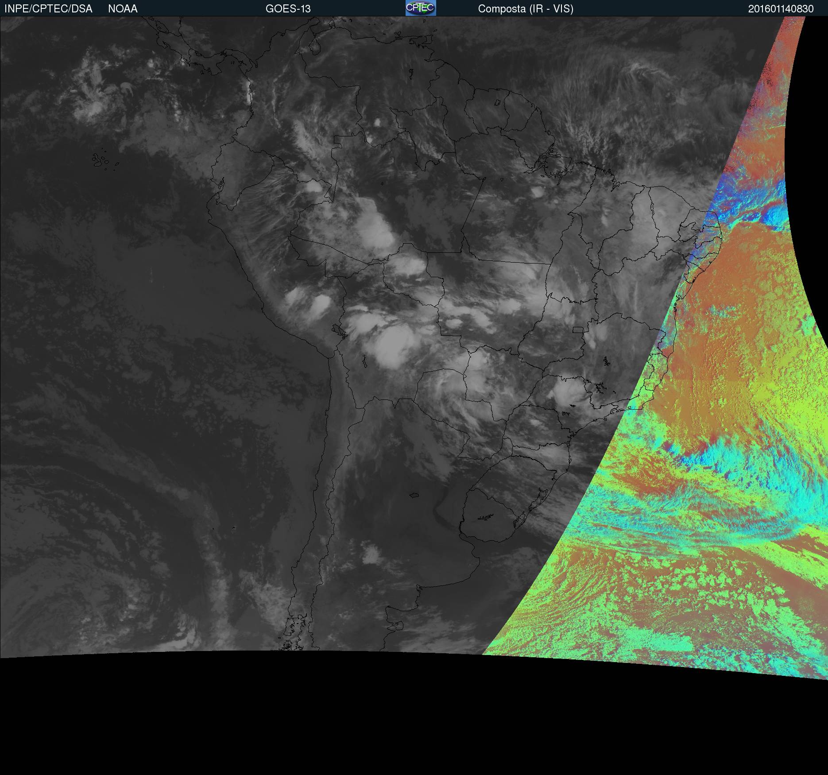Click the CPTEC logo in header

421,8
